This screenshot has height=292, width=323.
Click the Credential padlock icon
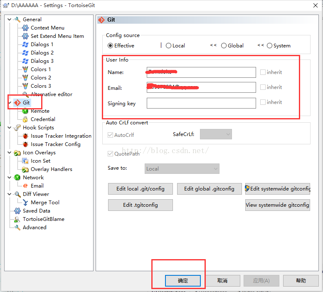[25, 119]
